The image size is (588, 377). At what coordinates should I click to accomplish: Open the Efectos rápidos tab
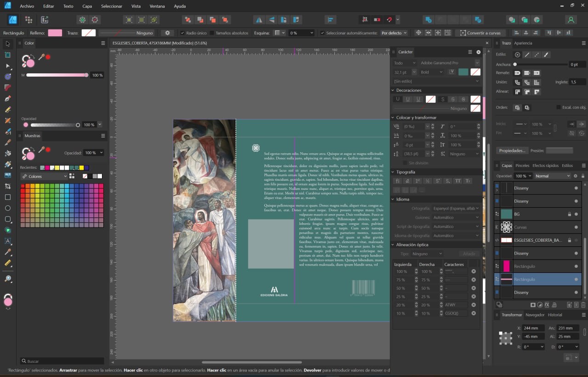[545, 166]
